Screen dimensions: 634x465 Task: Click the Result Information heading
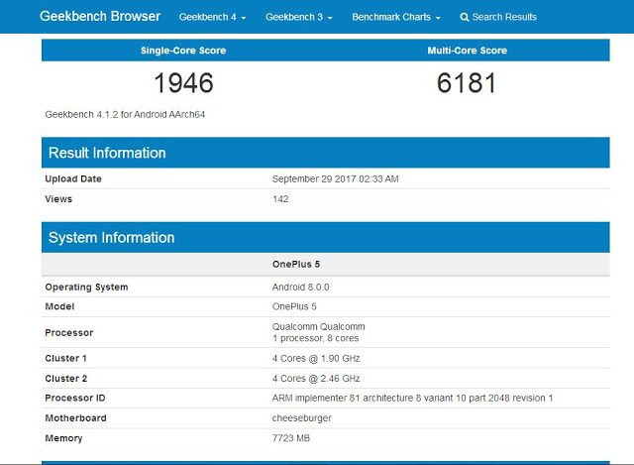pyautogui.click(x=107, y=153)
